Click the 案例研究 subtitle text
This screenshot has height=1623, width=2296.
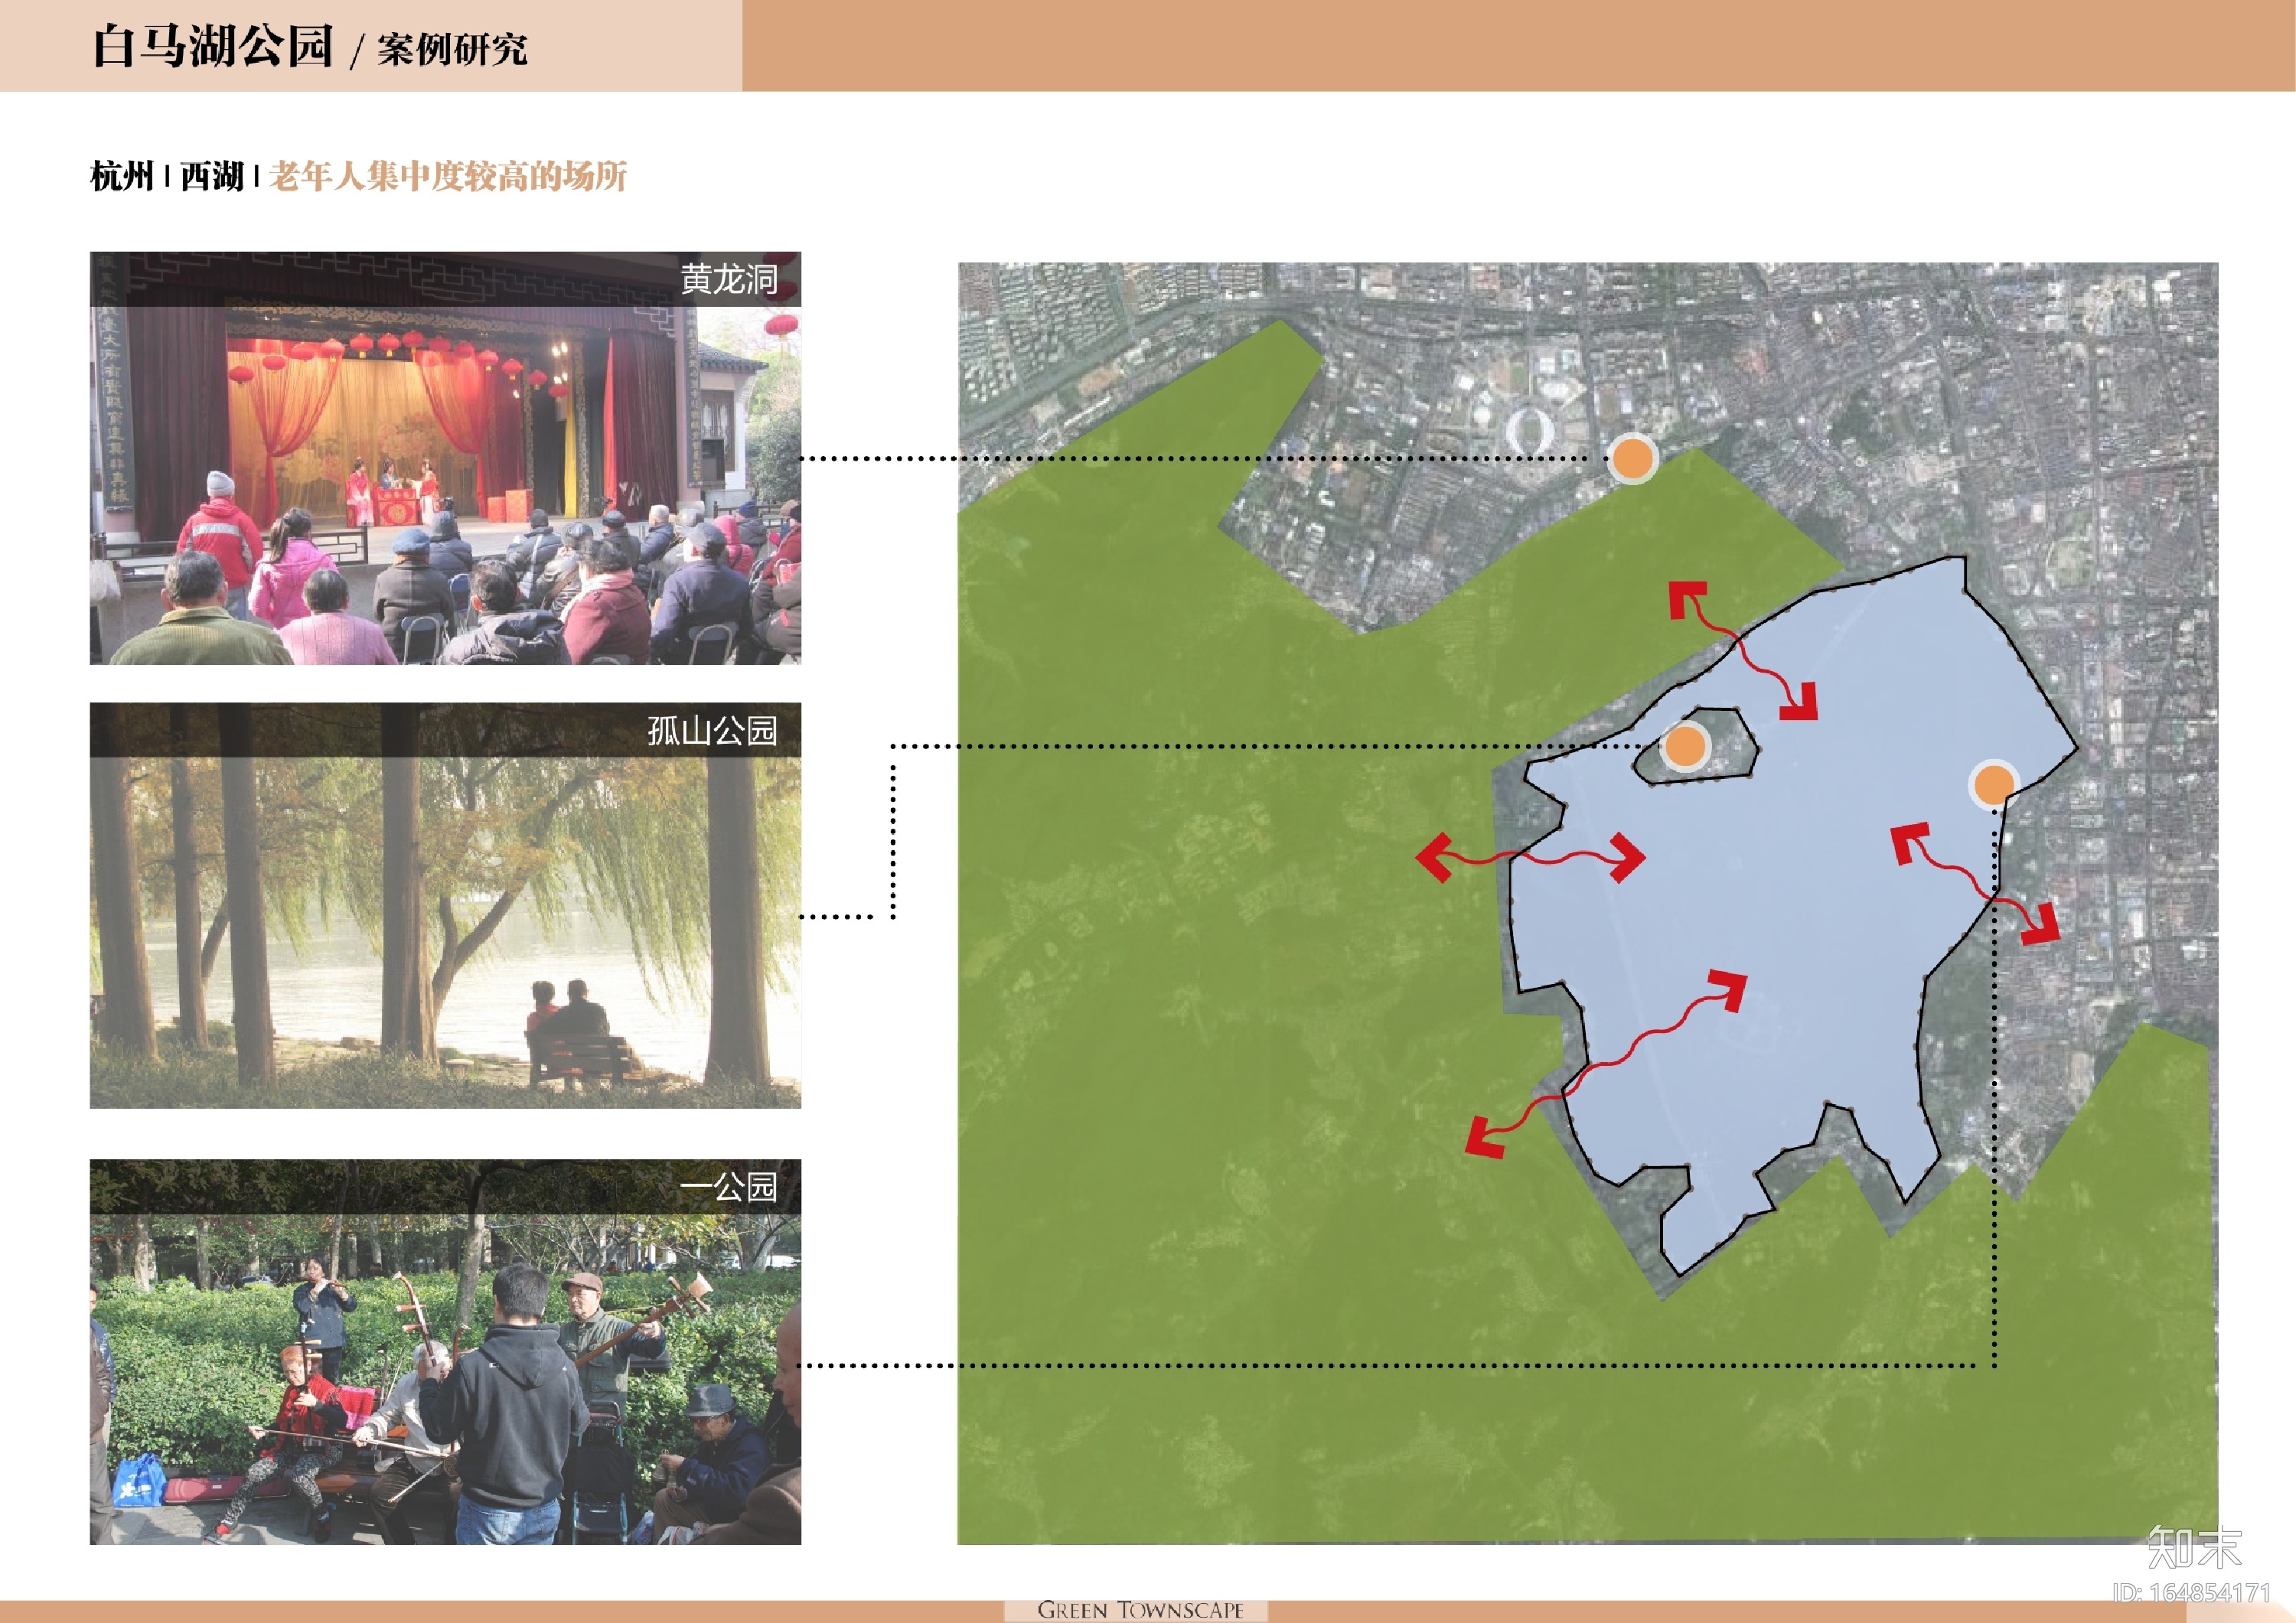click(x=452, y=49)
